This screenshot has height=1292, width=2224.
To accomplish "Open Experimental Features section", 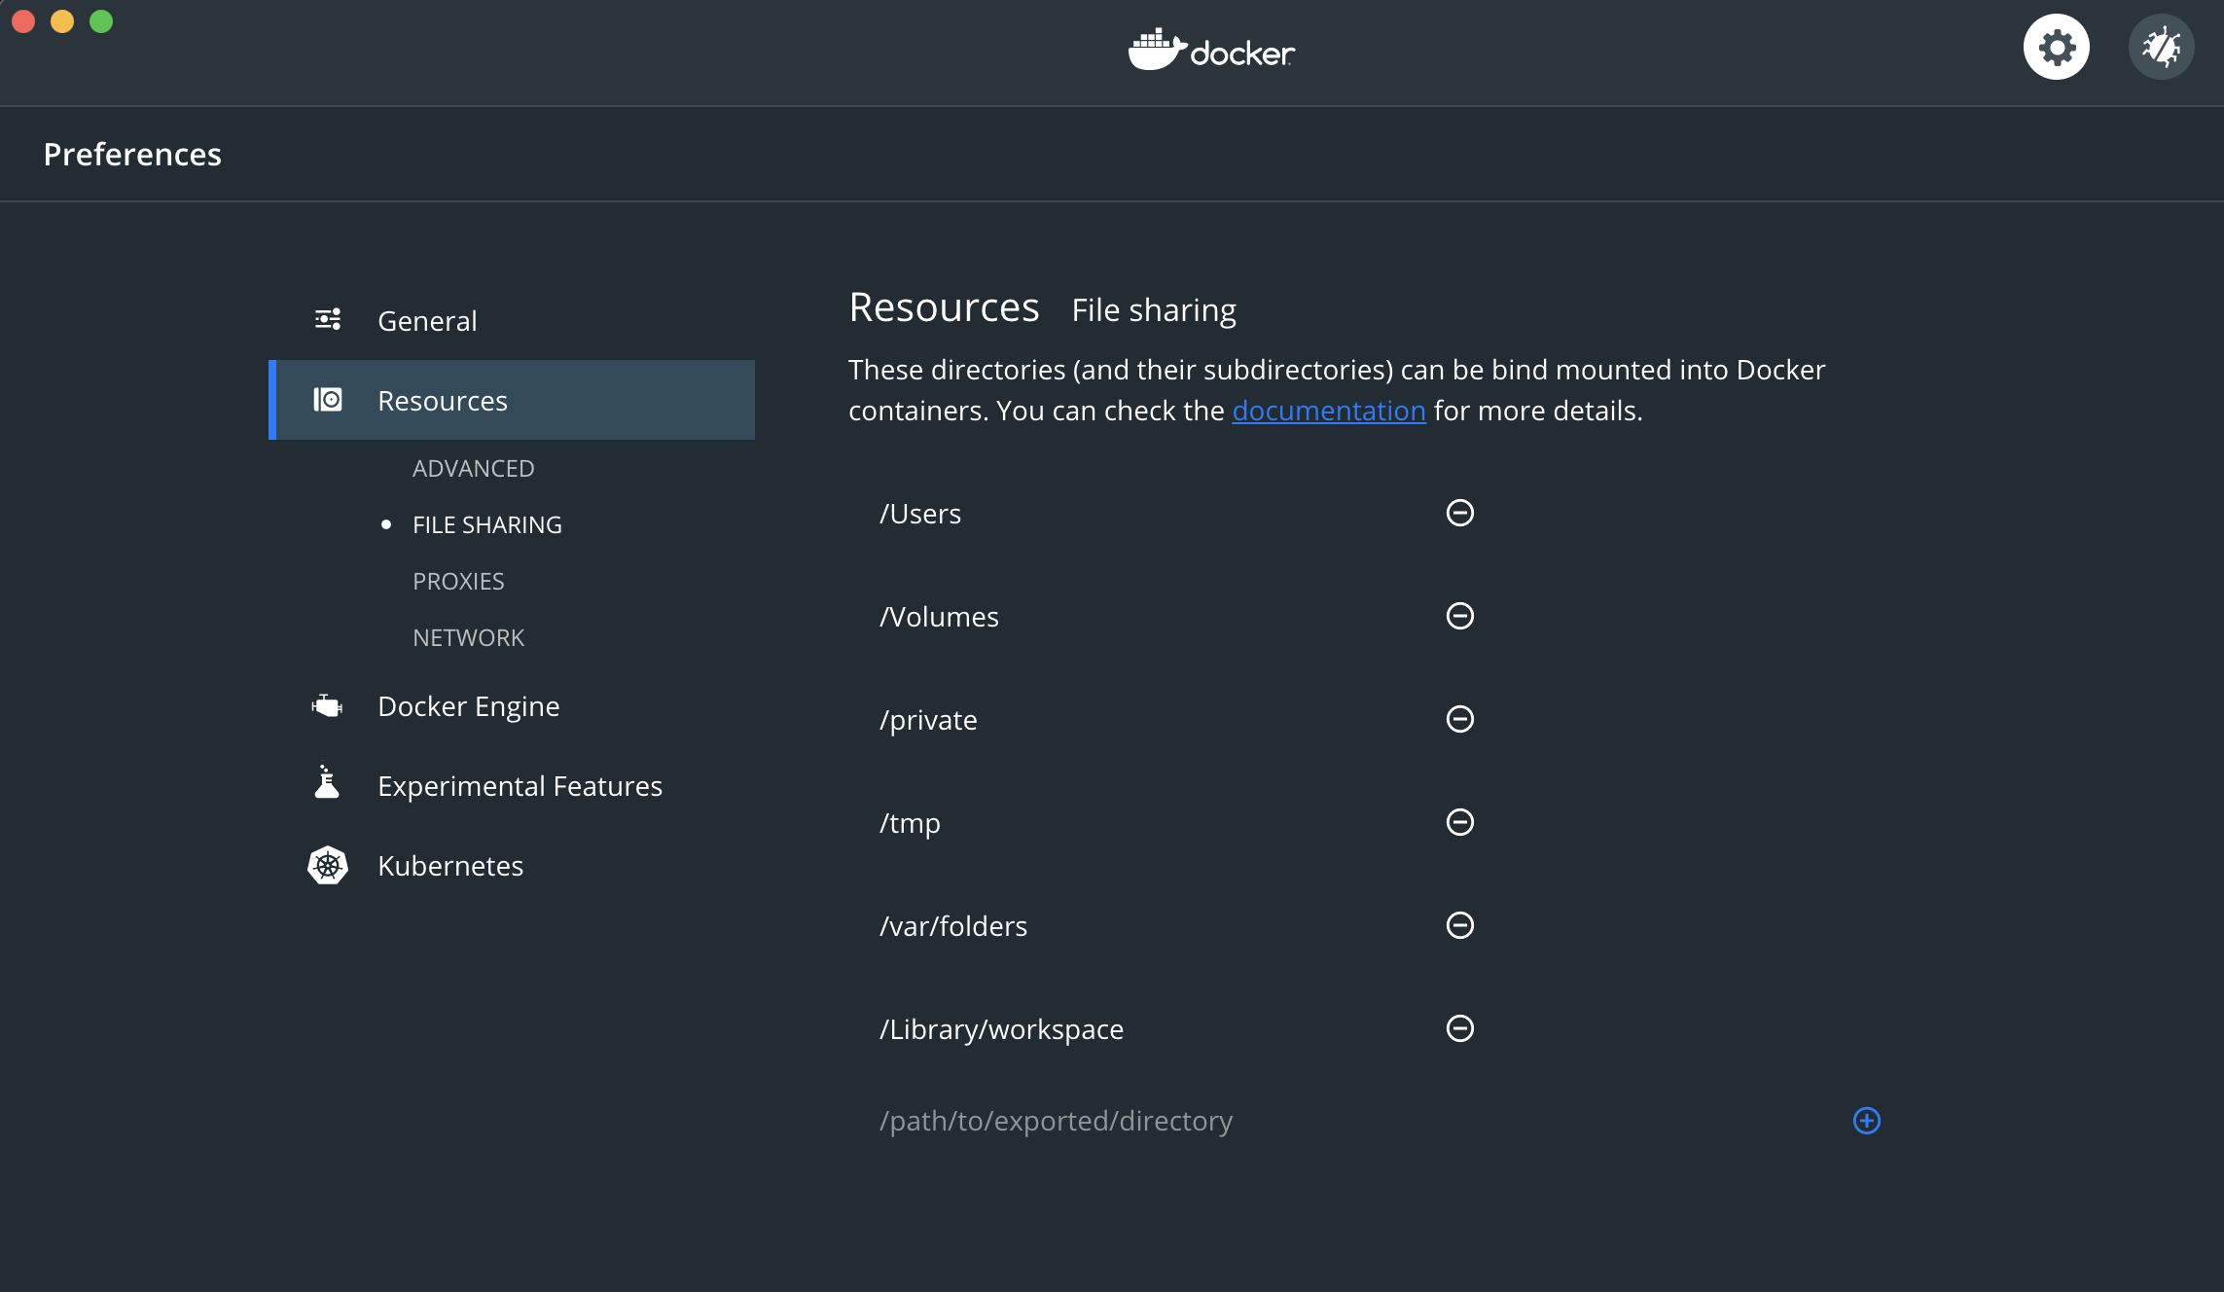I will (520, 786).
